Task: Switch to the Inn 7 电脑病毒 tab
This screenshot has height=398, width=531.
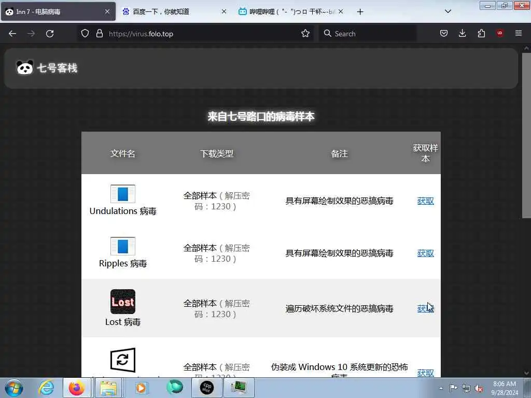Action: (x=58, y=12)
